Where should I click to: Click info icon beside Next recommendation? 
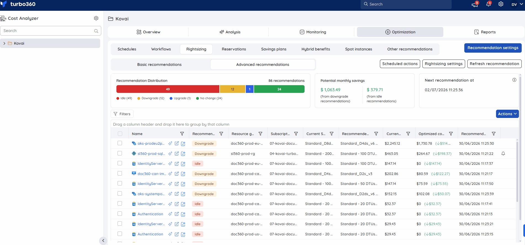point(514,80)
